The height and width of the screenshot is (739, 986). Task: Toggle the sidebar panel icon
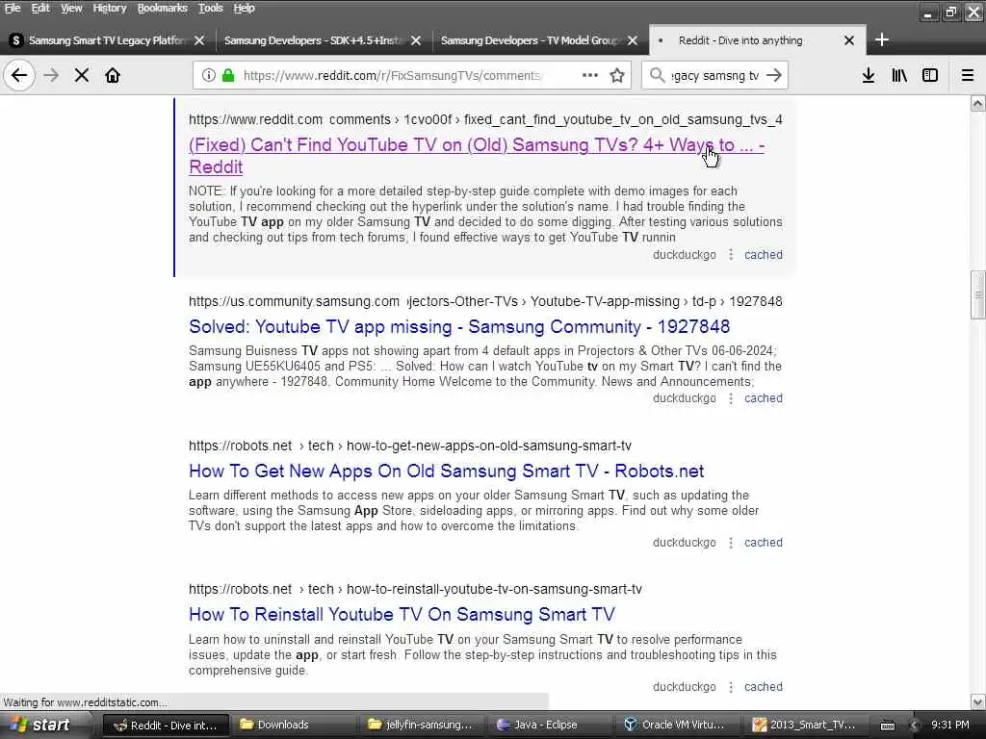point(930,75)
